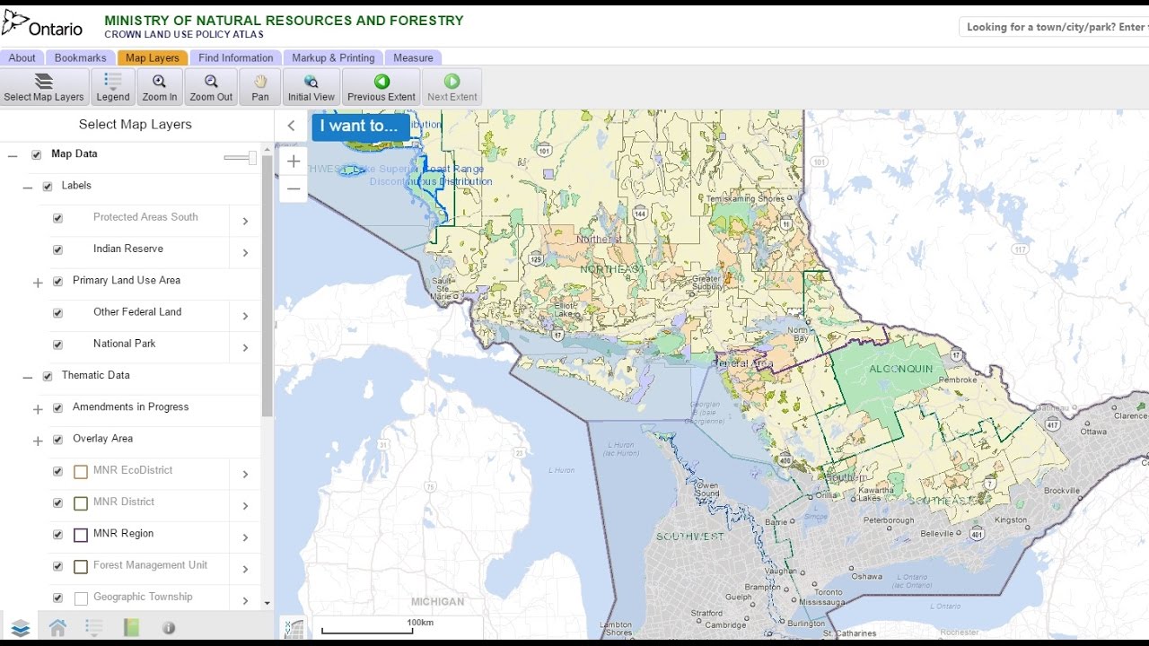Open Select Map Layers tool
1149x646 pixels.
tap(44, 87)
